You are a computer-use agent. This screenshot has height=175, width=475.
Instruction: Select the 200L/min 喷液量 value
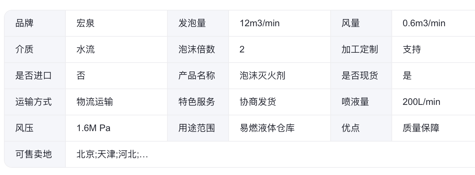coord(421,102)
